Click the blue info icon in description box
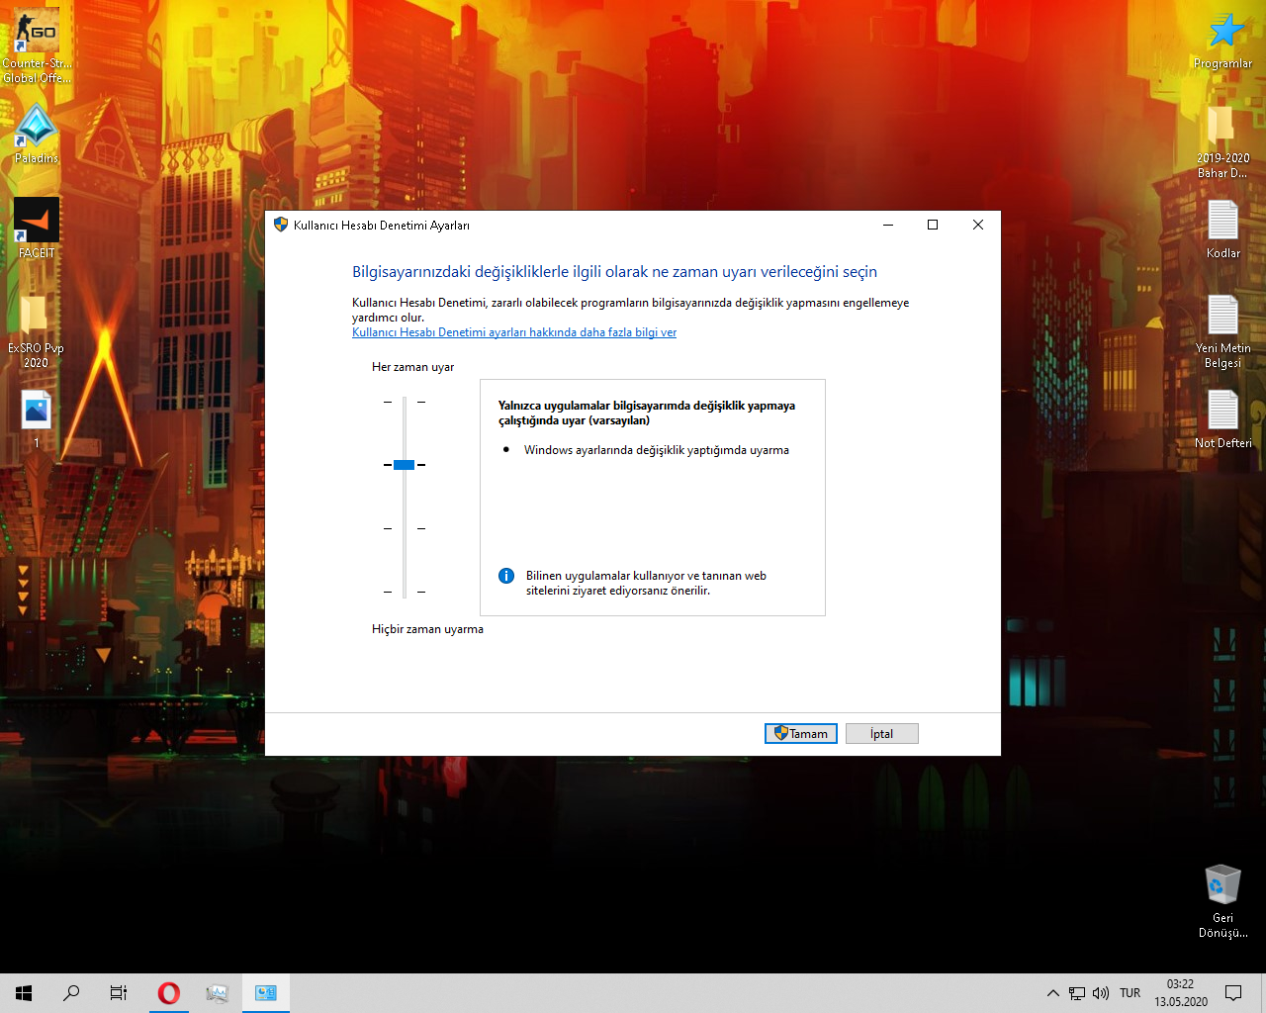The image size is (1266, 1013). 506,576
